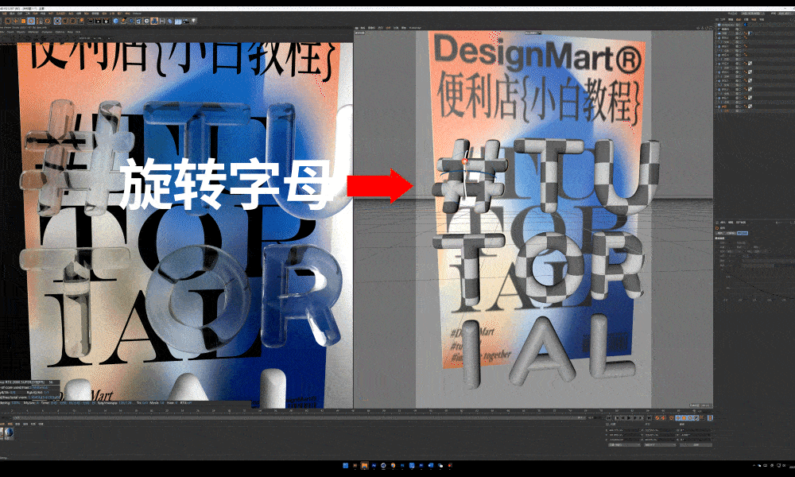Open the Octane menu in main menu bar

pyautogui.click(x=137, y=14)
